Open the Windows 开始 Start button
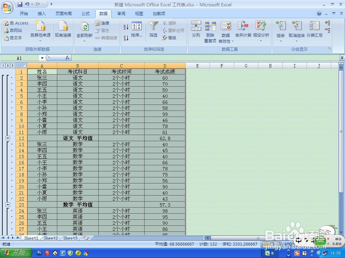345x258 pixels. 16,253
